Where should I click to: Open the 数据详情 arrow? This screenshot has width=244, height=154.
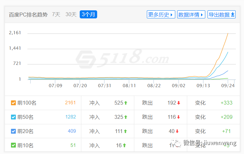(202, 15)
